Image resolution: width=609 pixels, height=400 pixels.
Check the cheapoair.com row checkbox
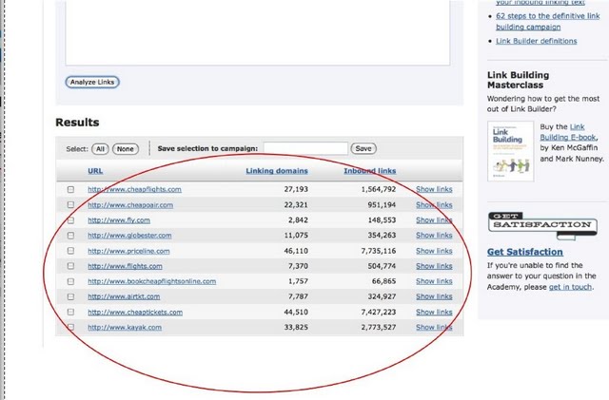[x=70, y=204]
